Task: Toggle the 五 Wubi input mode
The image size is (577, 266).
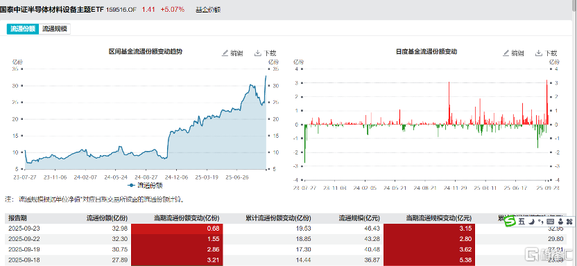Action: pos(522,221)
